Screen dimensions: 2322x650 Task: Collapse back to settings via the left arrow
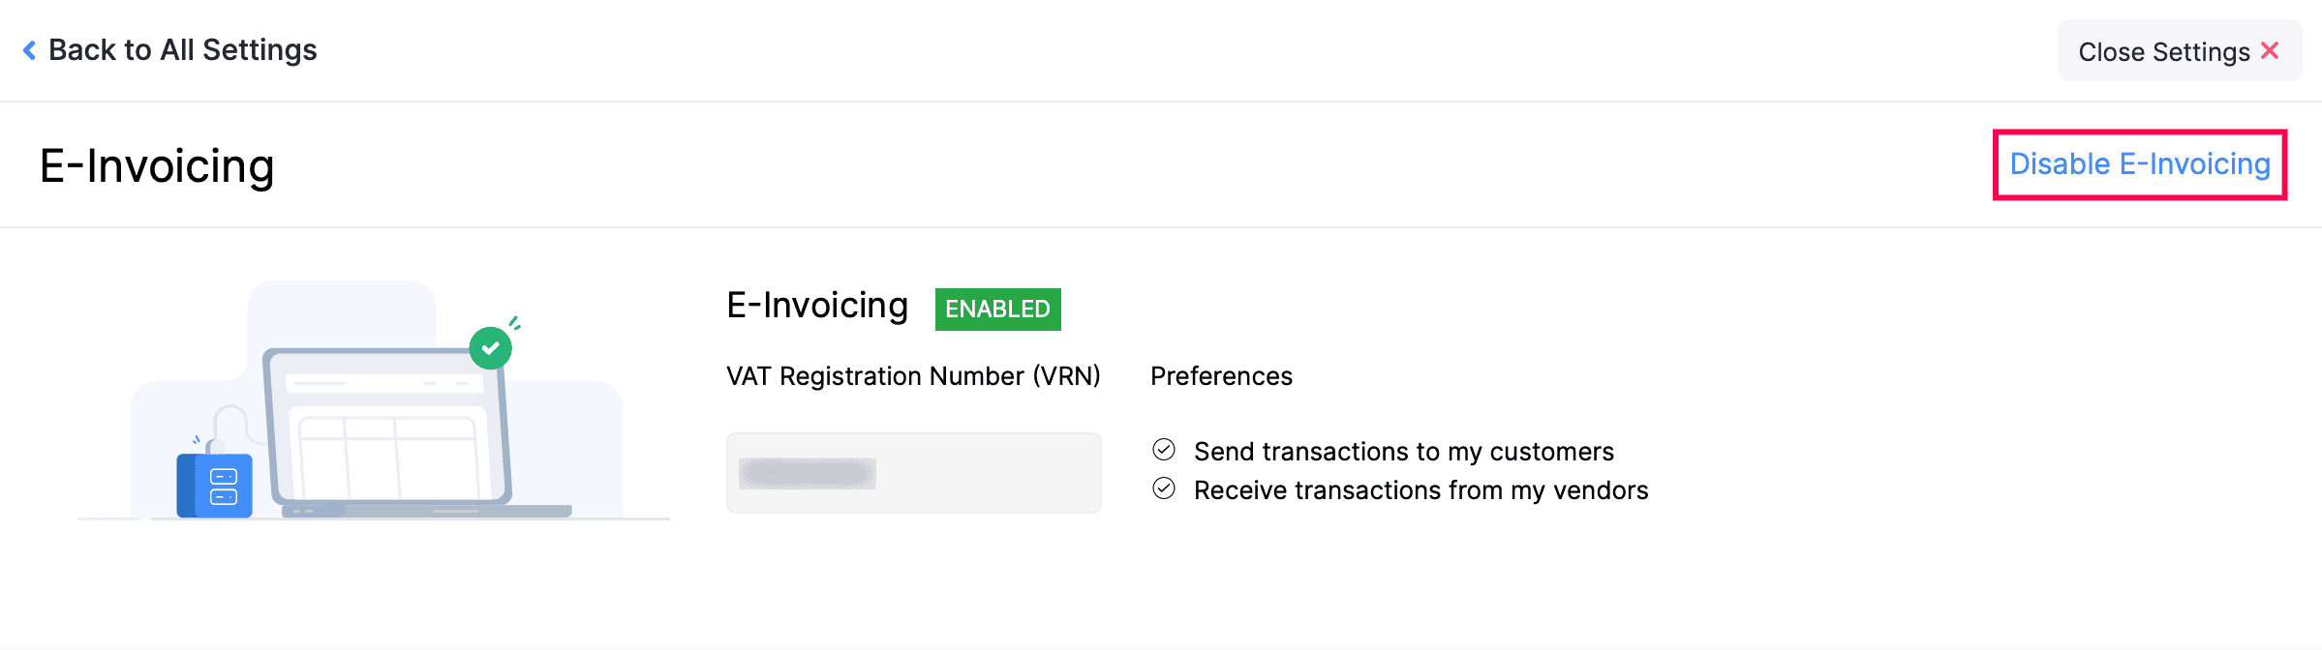pyautogui.click(x=31, y=49)
